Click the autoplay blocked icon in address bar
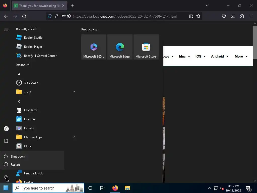This screenshot has width=257, height=193. [69, 16]
